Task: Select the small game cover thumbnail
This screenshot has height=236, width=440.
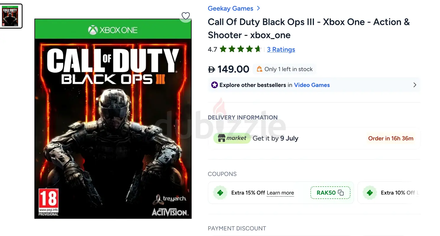Action: pos(11,16)
